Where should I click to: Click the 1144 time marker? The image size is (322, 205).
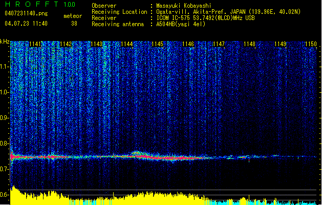127,44
